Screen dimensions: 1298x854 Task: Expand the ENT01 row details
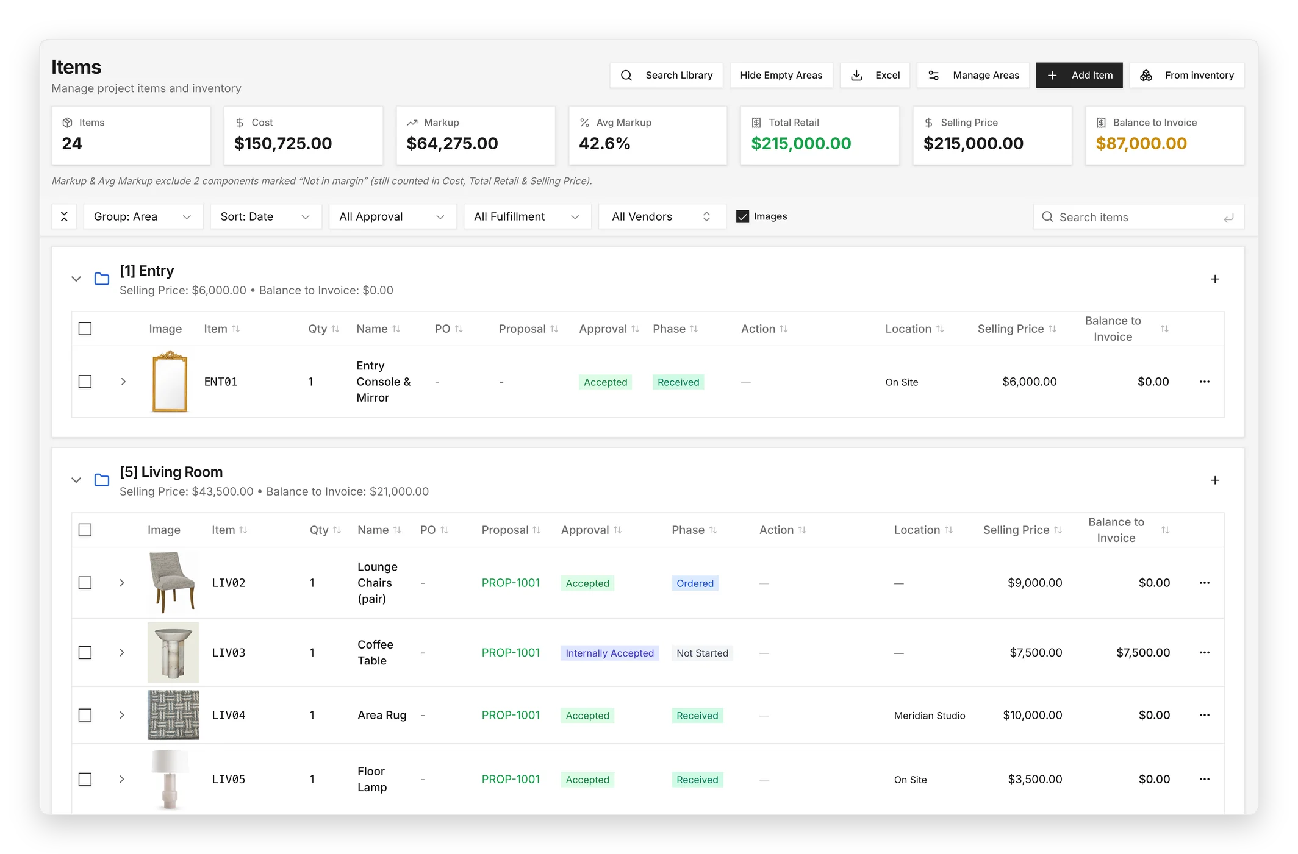(123, 382)
